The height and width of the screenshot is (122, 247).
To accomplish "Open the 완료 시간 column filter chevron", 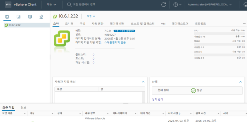I will [219, 113].
